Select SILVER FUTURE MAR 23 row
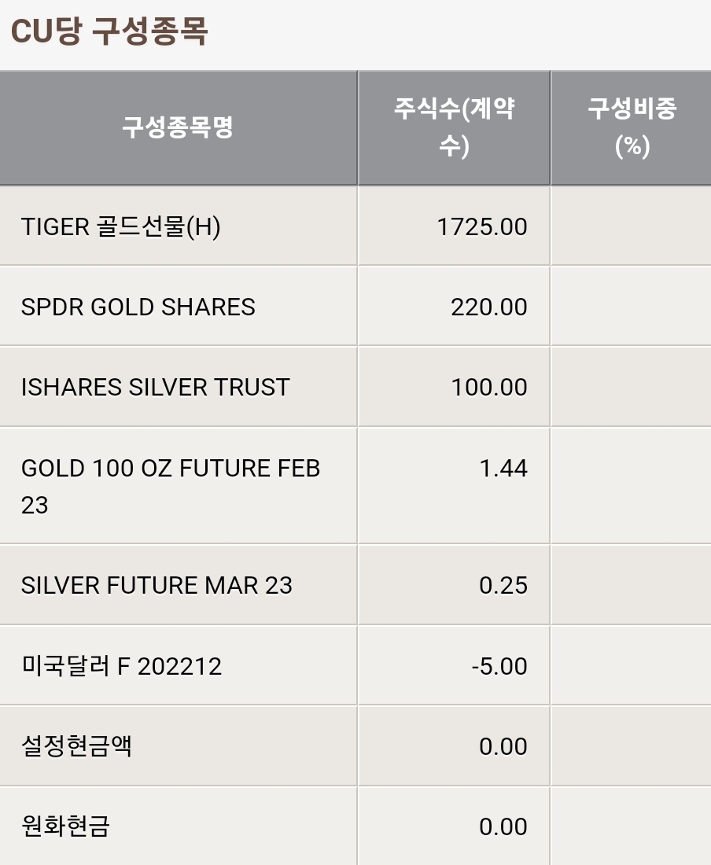The height and width of the screenshot is (865, 711). point(355,585)
